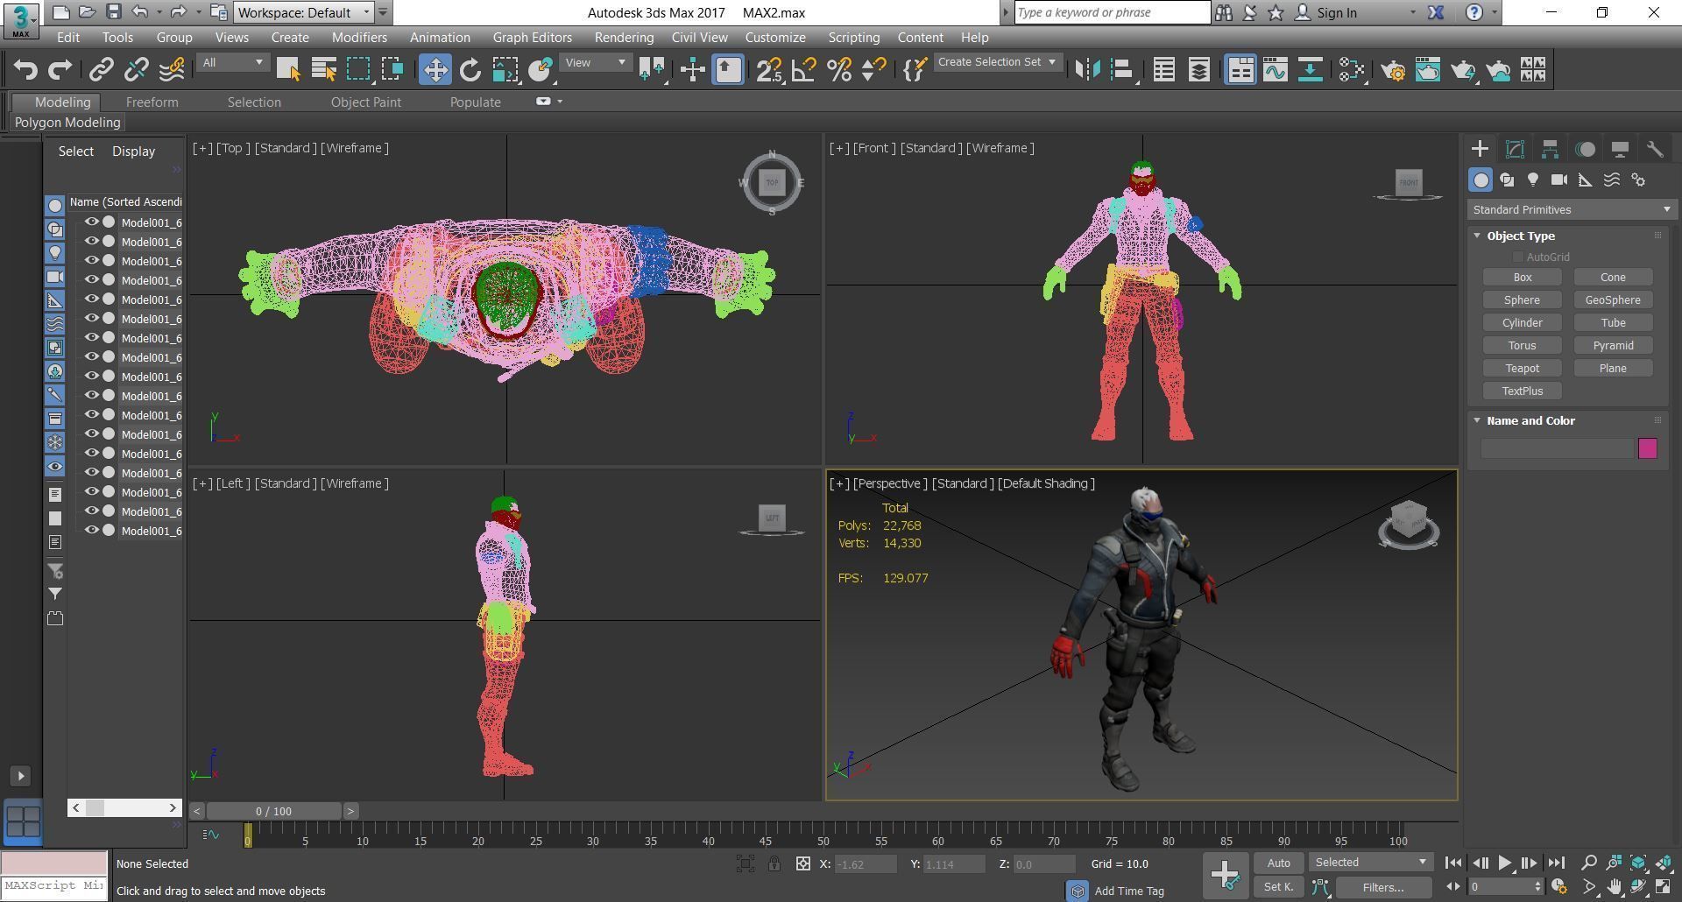Screen dimensions: 1682x902
Task: Click the scene explorer horizontal scrollbar
Action: (x=124, y=807)
